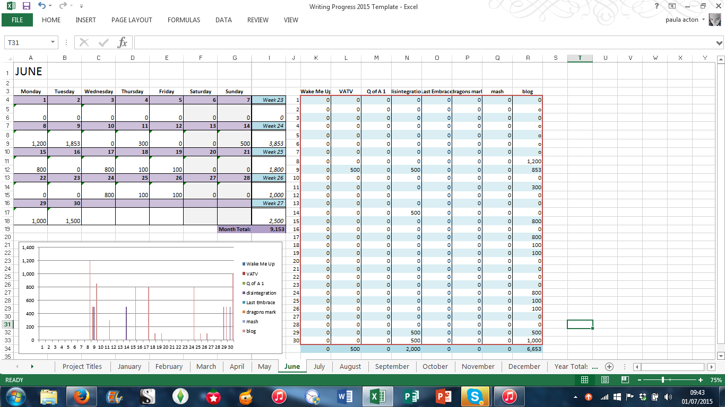The image size is (725, 407).
Task: Open Firefox from the taskbar
Action: coord(82,396)
